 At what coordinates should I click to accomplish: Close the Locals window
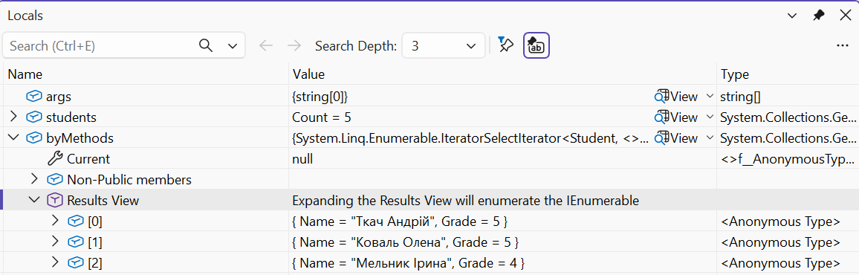point(845,16)
